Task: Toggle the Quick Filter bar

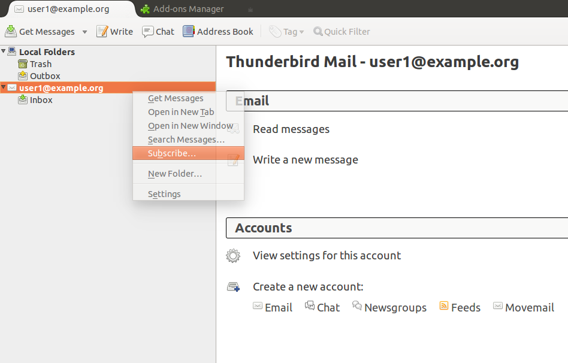Action: pyautogui.click(x=342, y=31)
